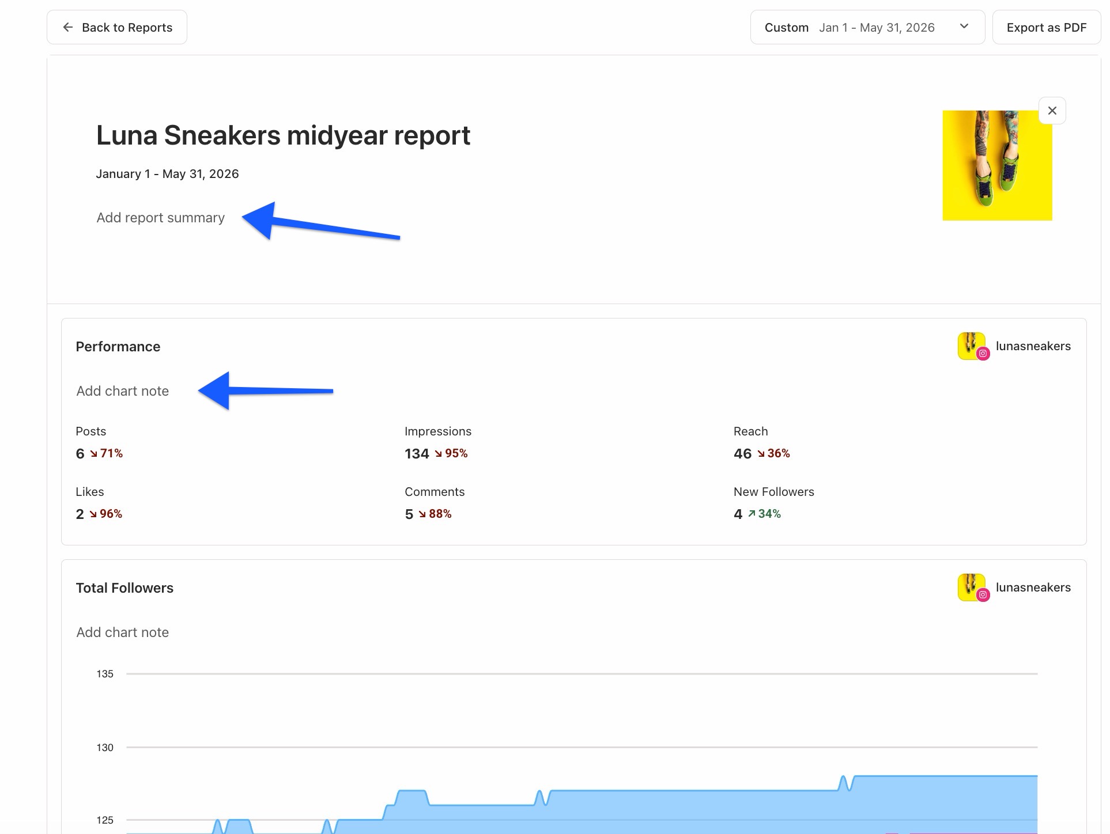
Task: Click the Likes label
Action: (x=90, y=492)
